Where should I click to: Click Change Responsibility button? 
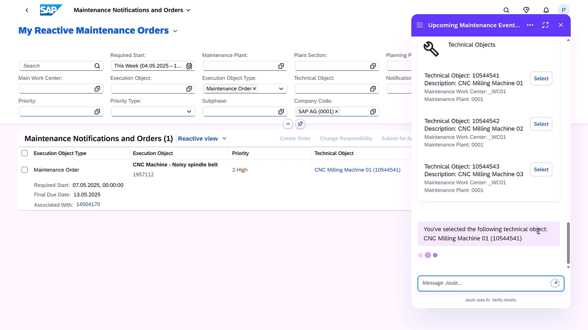tap(346, 139)
